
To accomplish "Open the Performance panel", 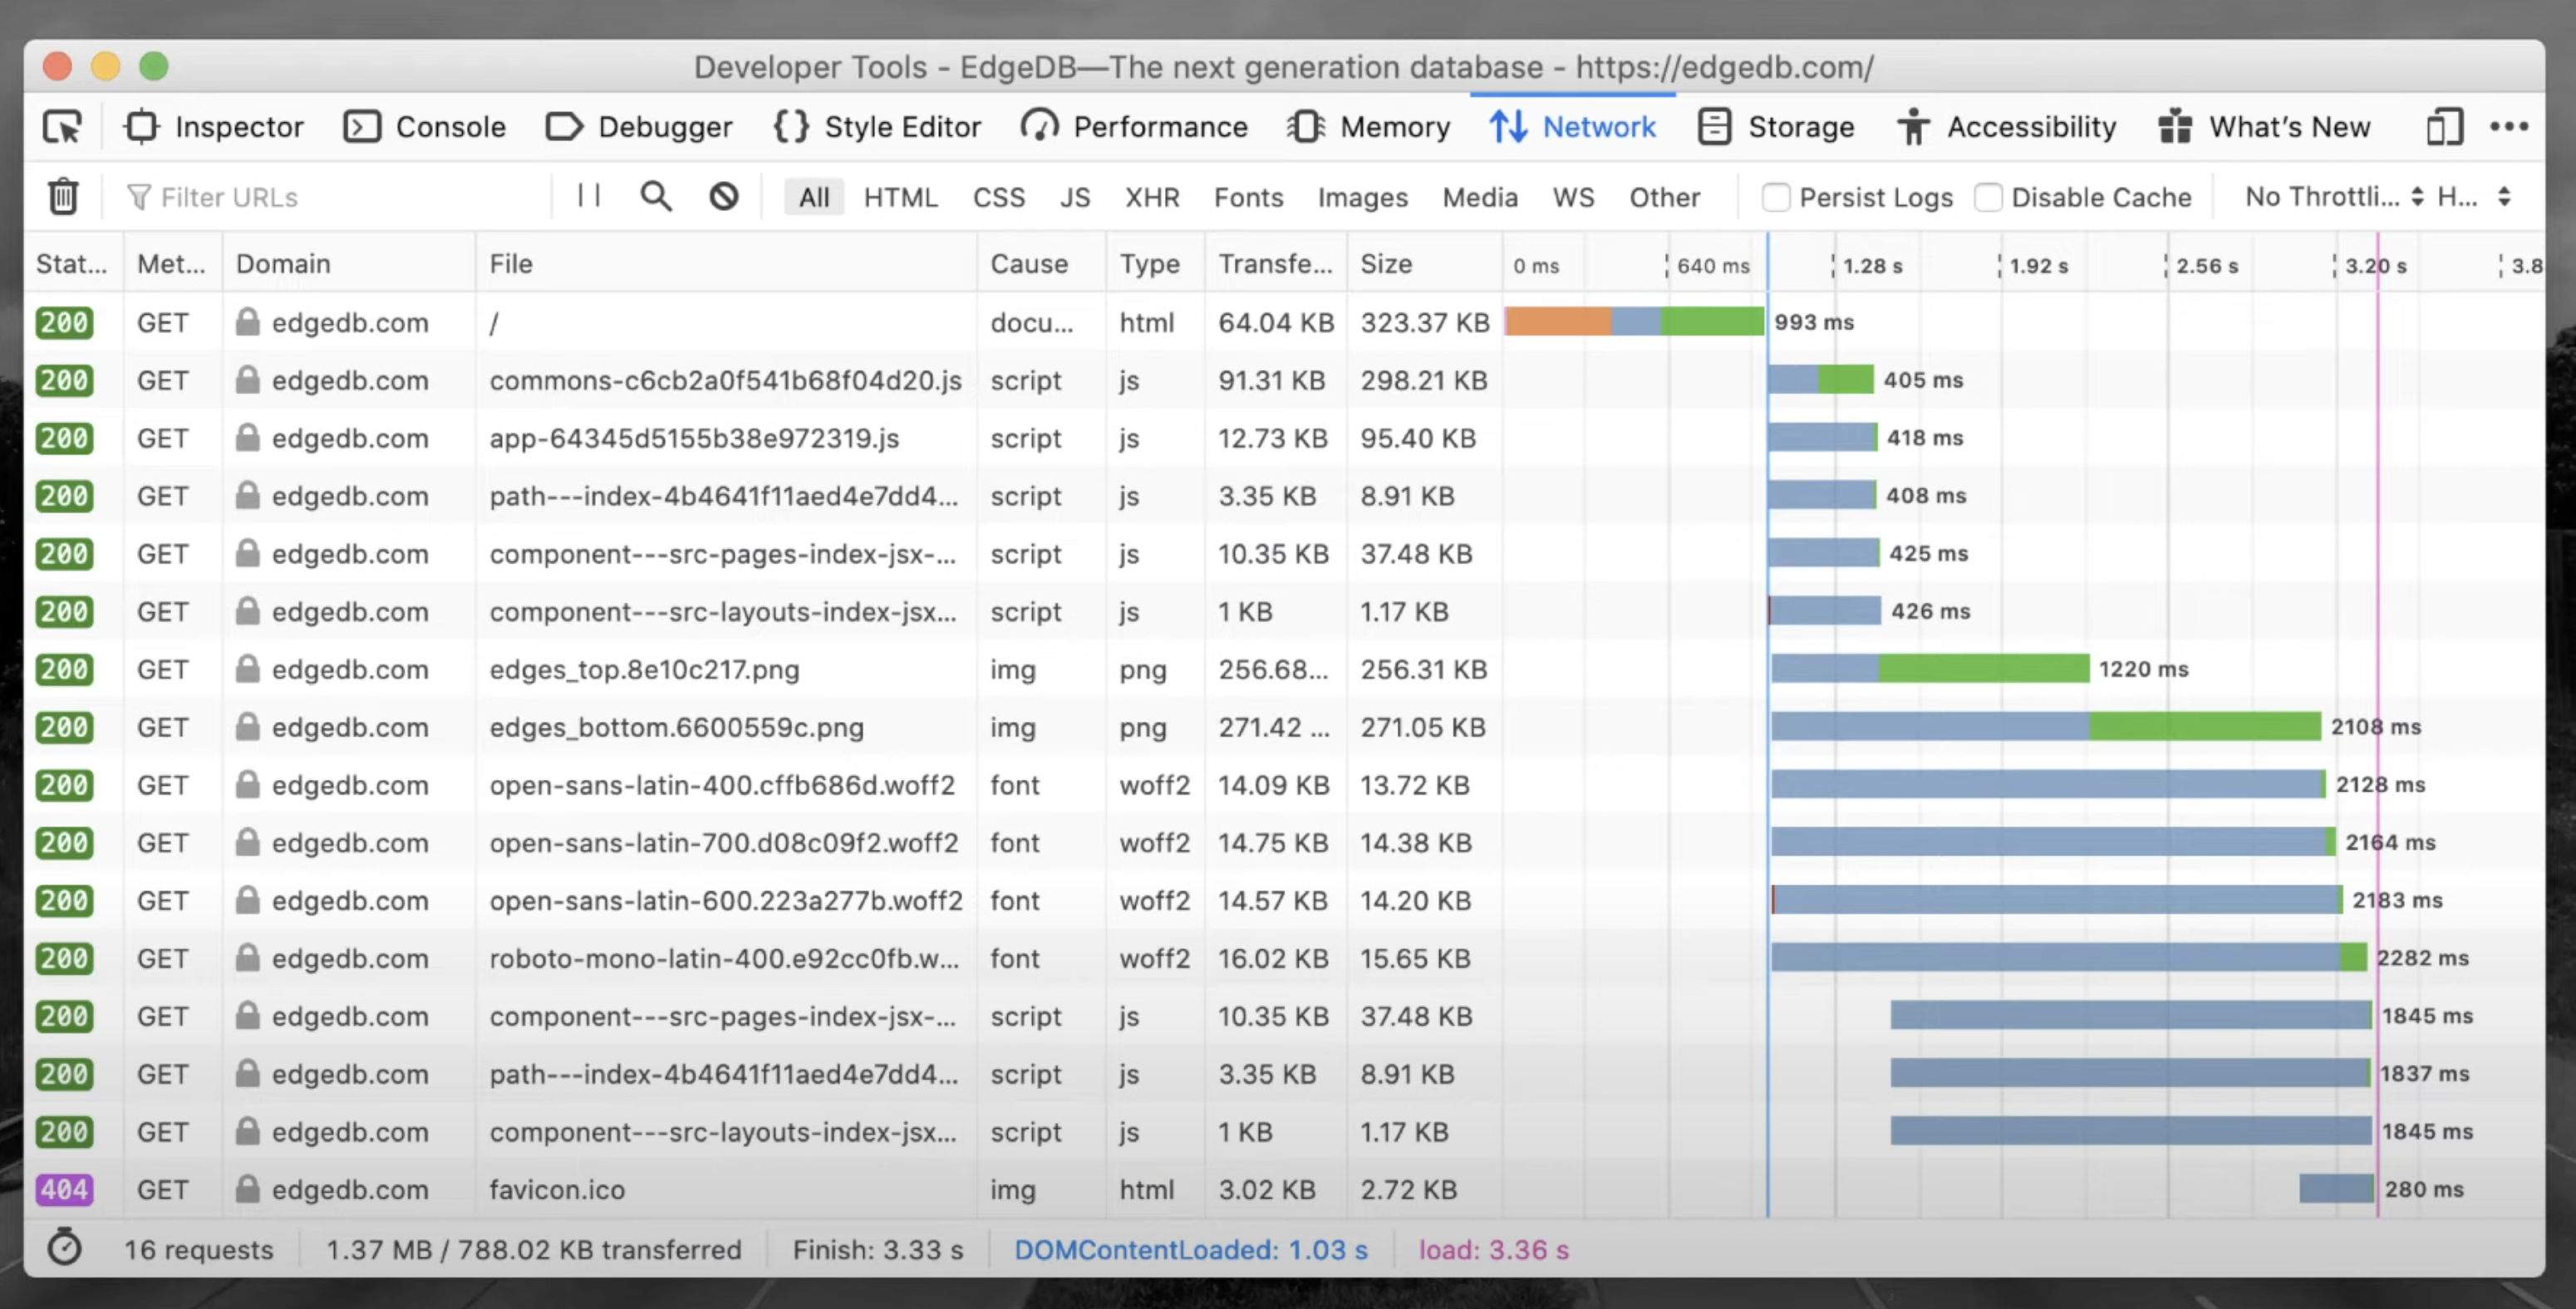I will pos(1135,127).
